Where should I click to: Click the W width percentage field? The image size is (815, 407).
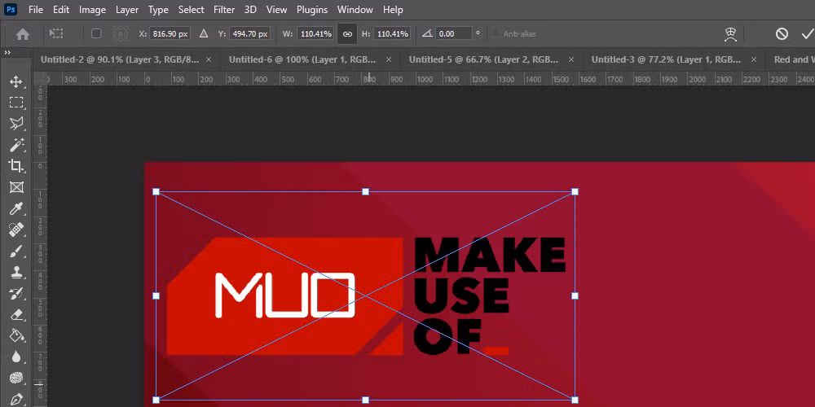[x=316, y=33]
